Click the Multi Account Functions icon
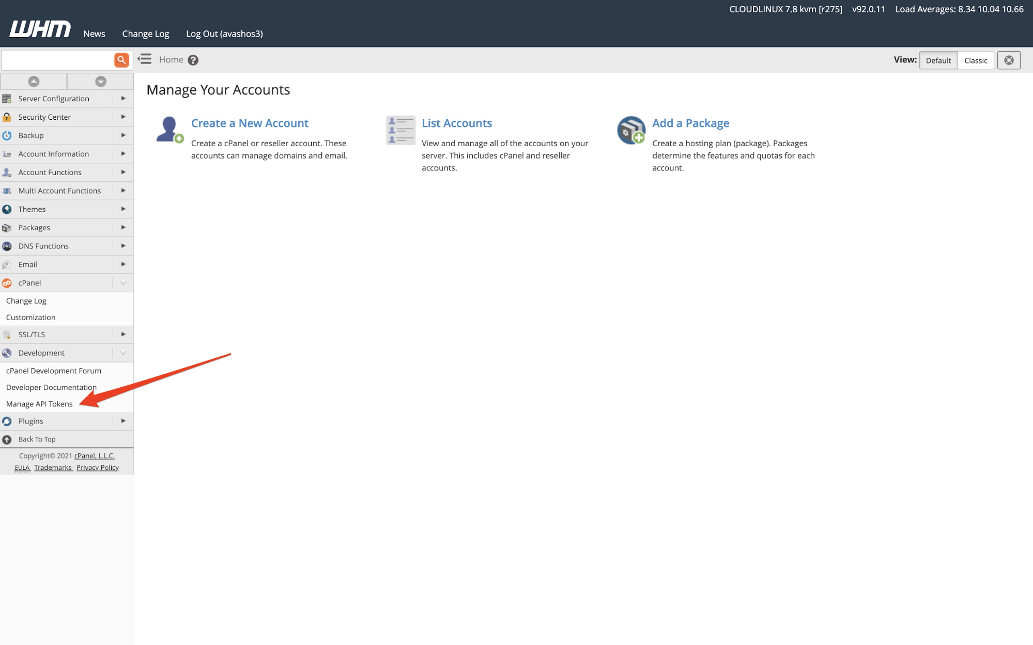This screenshot has width=1033, height=645. point(7,191)
